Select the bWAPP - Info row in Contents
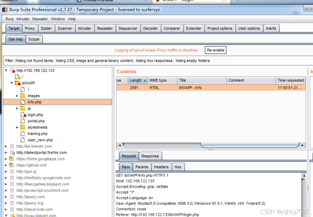The width and height of the screenshot is (313, 217). pos(211,88)
